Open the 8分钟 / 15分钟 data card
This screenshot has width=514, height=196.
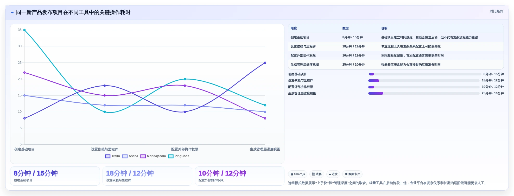[55, 176]
